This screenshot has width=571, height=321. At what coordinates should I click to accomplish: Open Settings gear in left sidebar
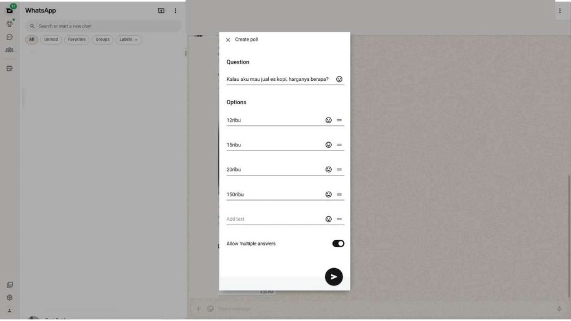click(x=9, y=298)
